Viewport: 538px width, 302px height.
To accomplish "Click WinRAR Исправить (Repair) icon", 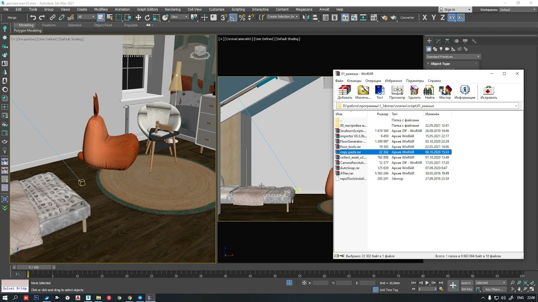I will (488, 92).
